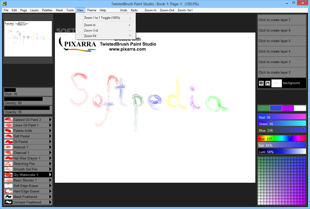Toggle the background layer lock icon
The image size is (310, 209).
pos(268,83)
